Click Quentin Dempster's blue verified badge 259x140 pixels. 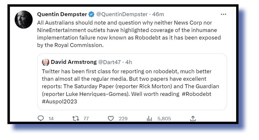(91, 14)
